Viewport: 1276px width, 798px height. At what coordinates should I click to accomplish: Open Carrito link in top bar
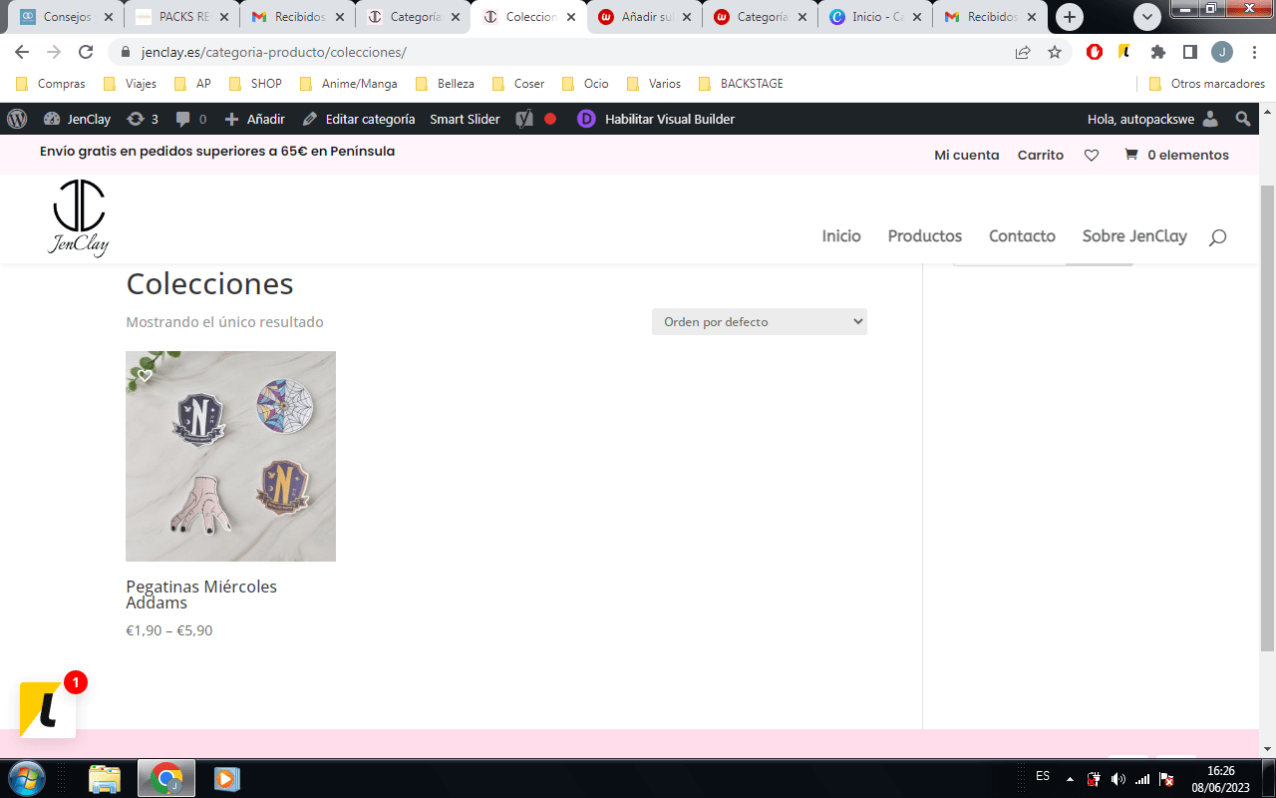(1041, 155)
